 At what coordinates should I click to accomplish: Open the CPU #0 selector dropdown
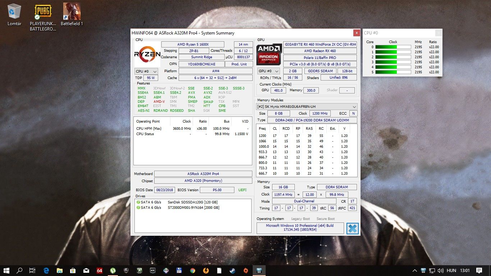(146, 71)
